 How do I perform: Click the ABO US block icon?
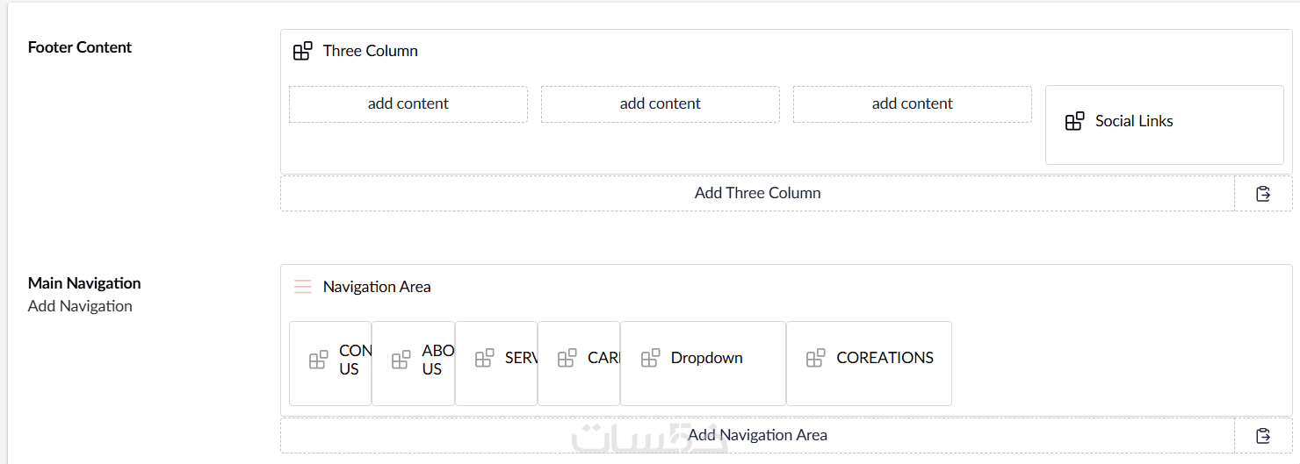point(401,360)
